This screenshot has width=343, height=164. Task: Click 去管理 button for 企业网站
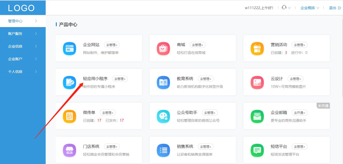(x=112, y=45)
